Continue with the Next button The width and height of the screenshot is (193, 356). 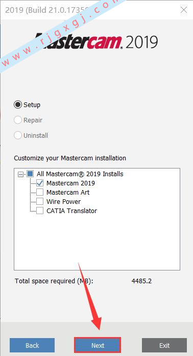(98, 345)
